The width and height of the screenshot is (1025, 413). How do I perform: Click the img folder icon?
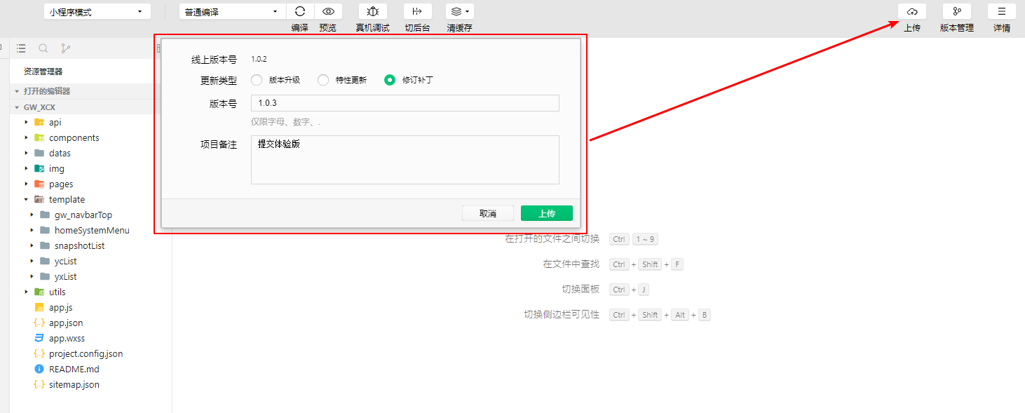pos(40,168)
